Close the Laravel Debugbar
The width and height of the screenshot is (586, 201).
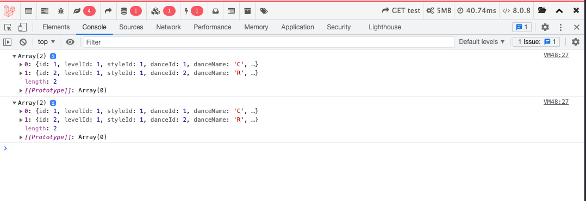576,11
